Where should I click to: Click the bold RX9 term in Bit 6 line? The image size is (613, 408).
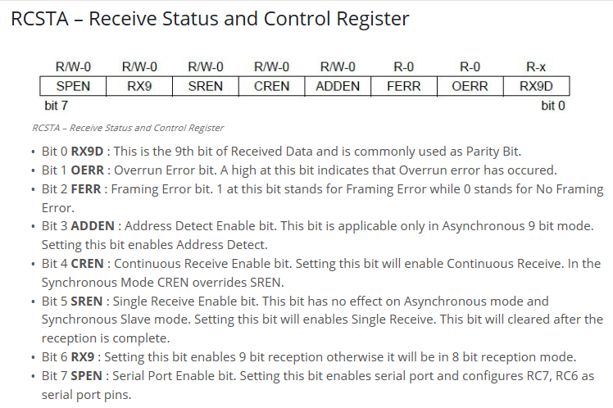[x=83, y=357]
